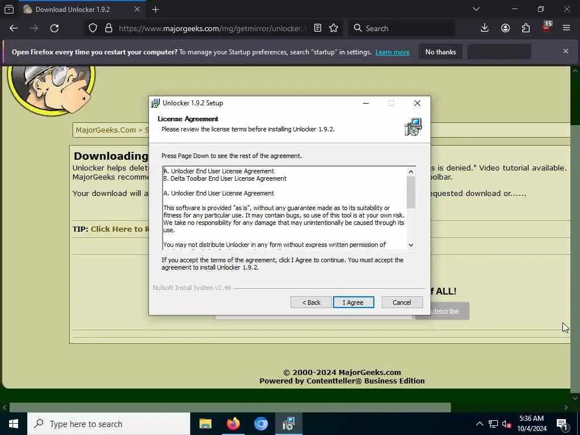Click the license agreement scrollbar thumb
Image resolution: width=580 pixels, height=435 pixels.
pyautogui.click(x=411, y=193)
